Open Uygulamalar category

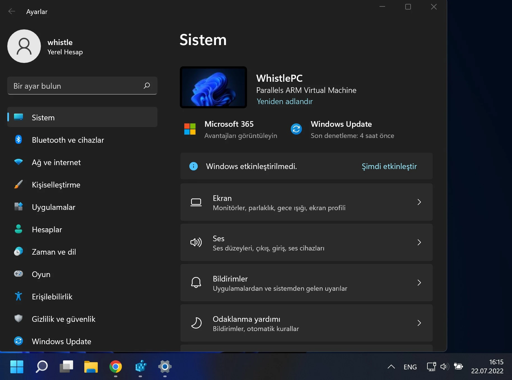[x=82, y=207]
